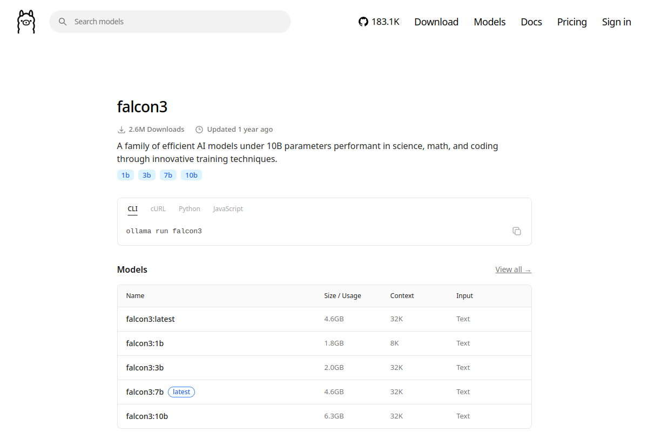Open the Download page
The width and height of the screenshot is (648, 432).
coord(436,22)
